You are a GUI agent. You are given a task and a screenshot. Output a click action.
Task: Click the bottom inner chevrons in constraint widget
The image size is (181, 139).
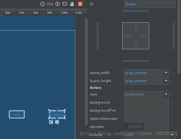pos(135,44)
